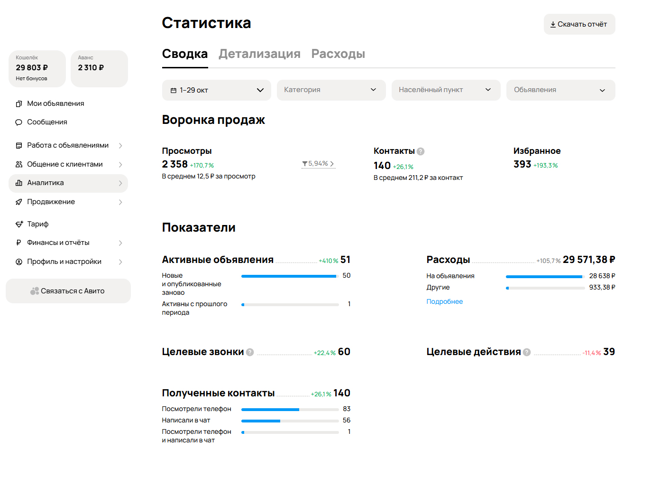Click the Мои объявления icon in sidebar

click(19, 104)
